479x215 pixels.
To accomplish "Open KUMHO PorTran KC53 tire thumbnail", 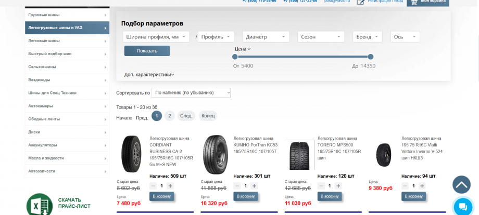I will [x=216, y=154].
